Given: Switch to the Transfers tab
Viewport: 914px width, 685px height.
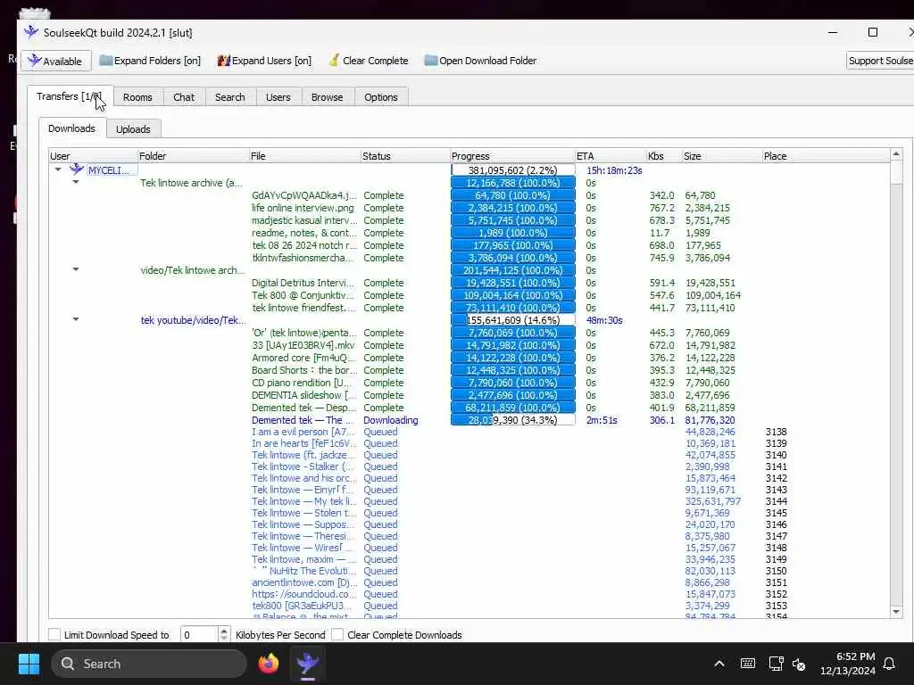Looking at the screenshot, I should click(70, 96).
